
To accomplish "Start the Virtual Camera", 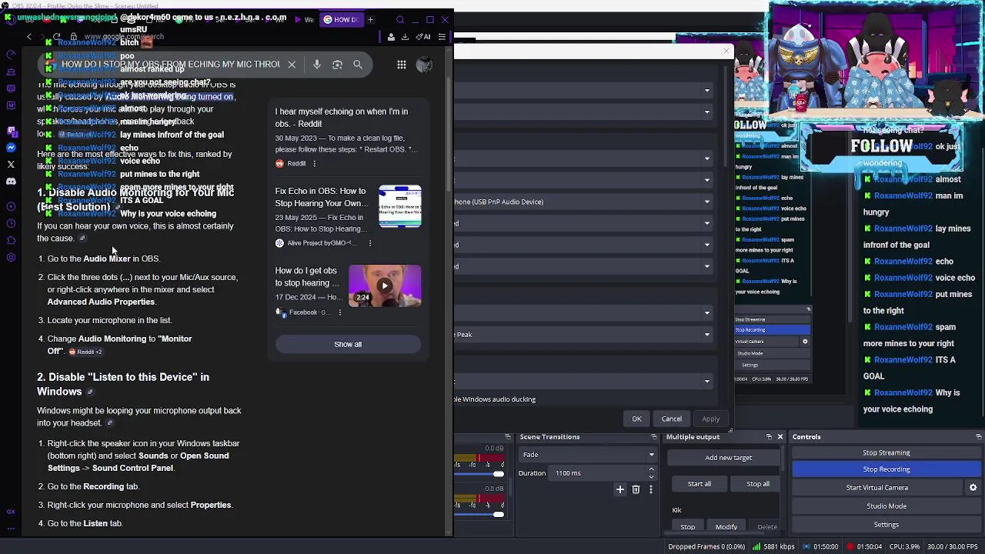I will [877, 488].
